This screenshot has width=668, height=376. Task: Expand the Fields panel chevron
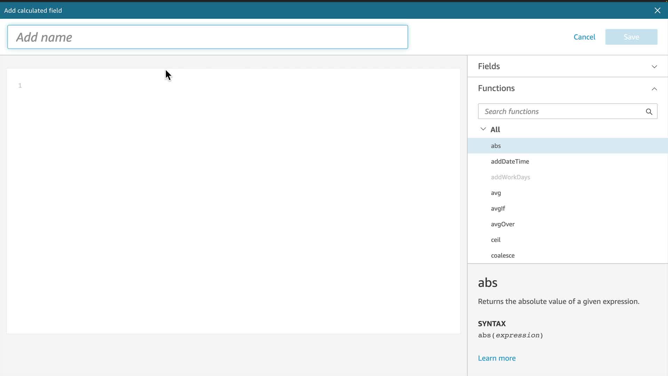(654, 66)
